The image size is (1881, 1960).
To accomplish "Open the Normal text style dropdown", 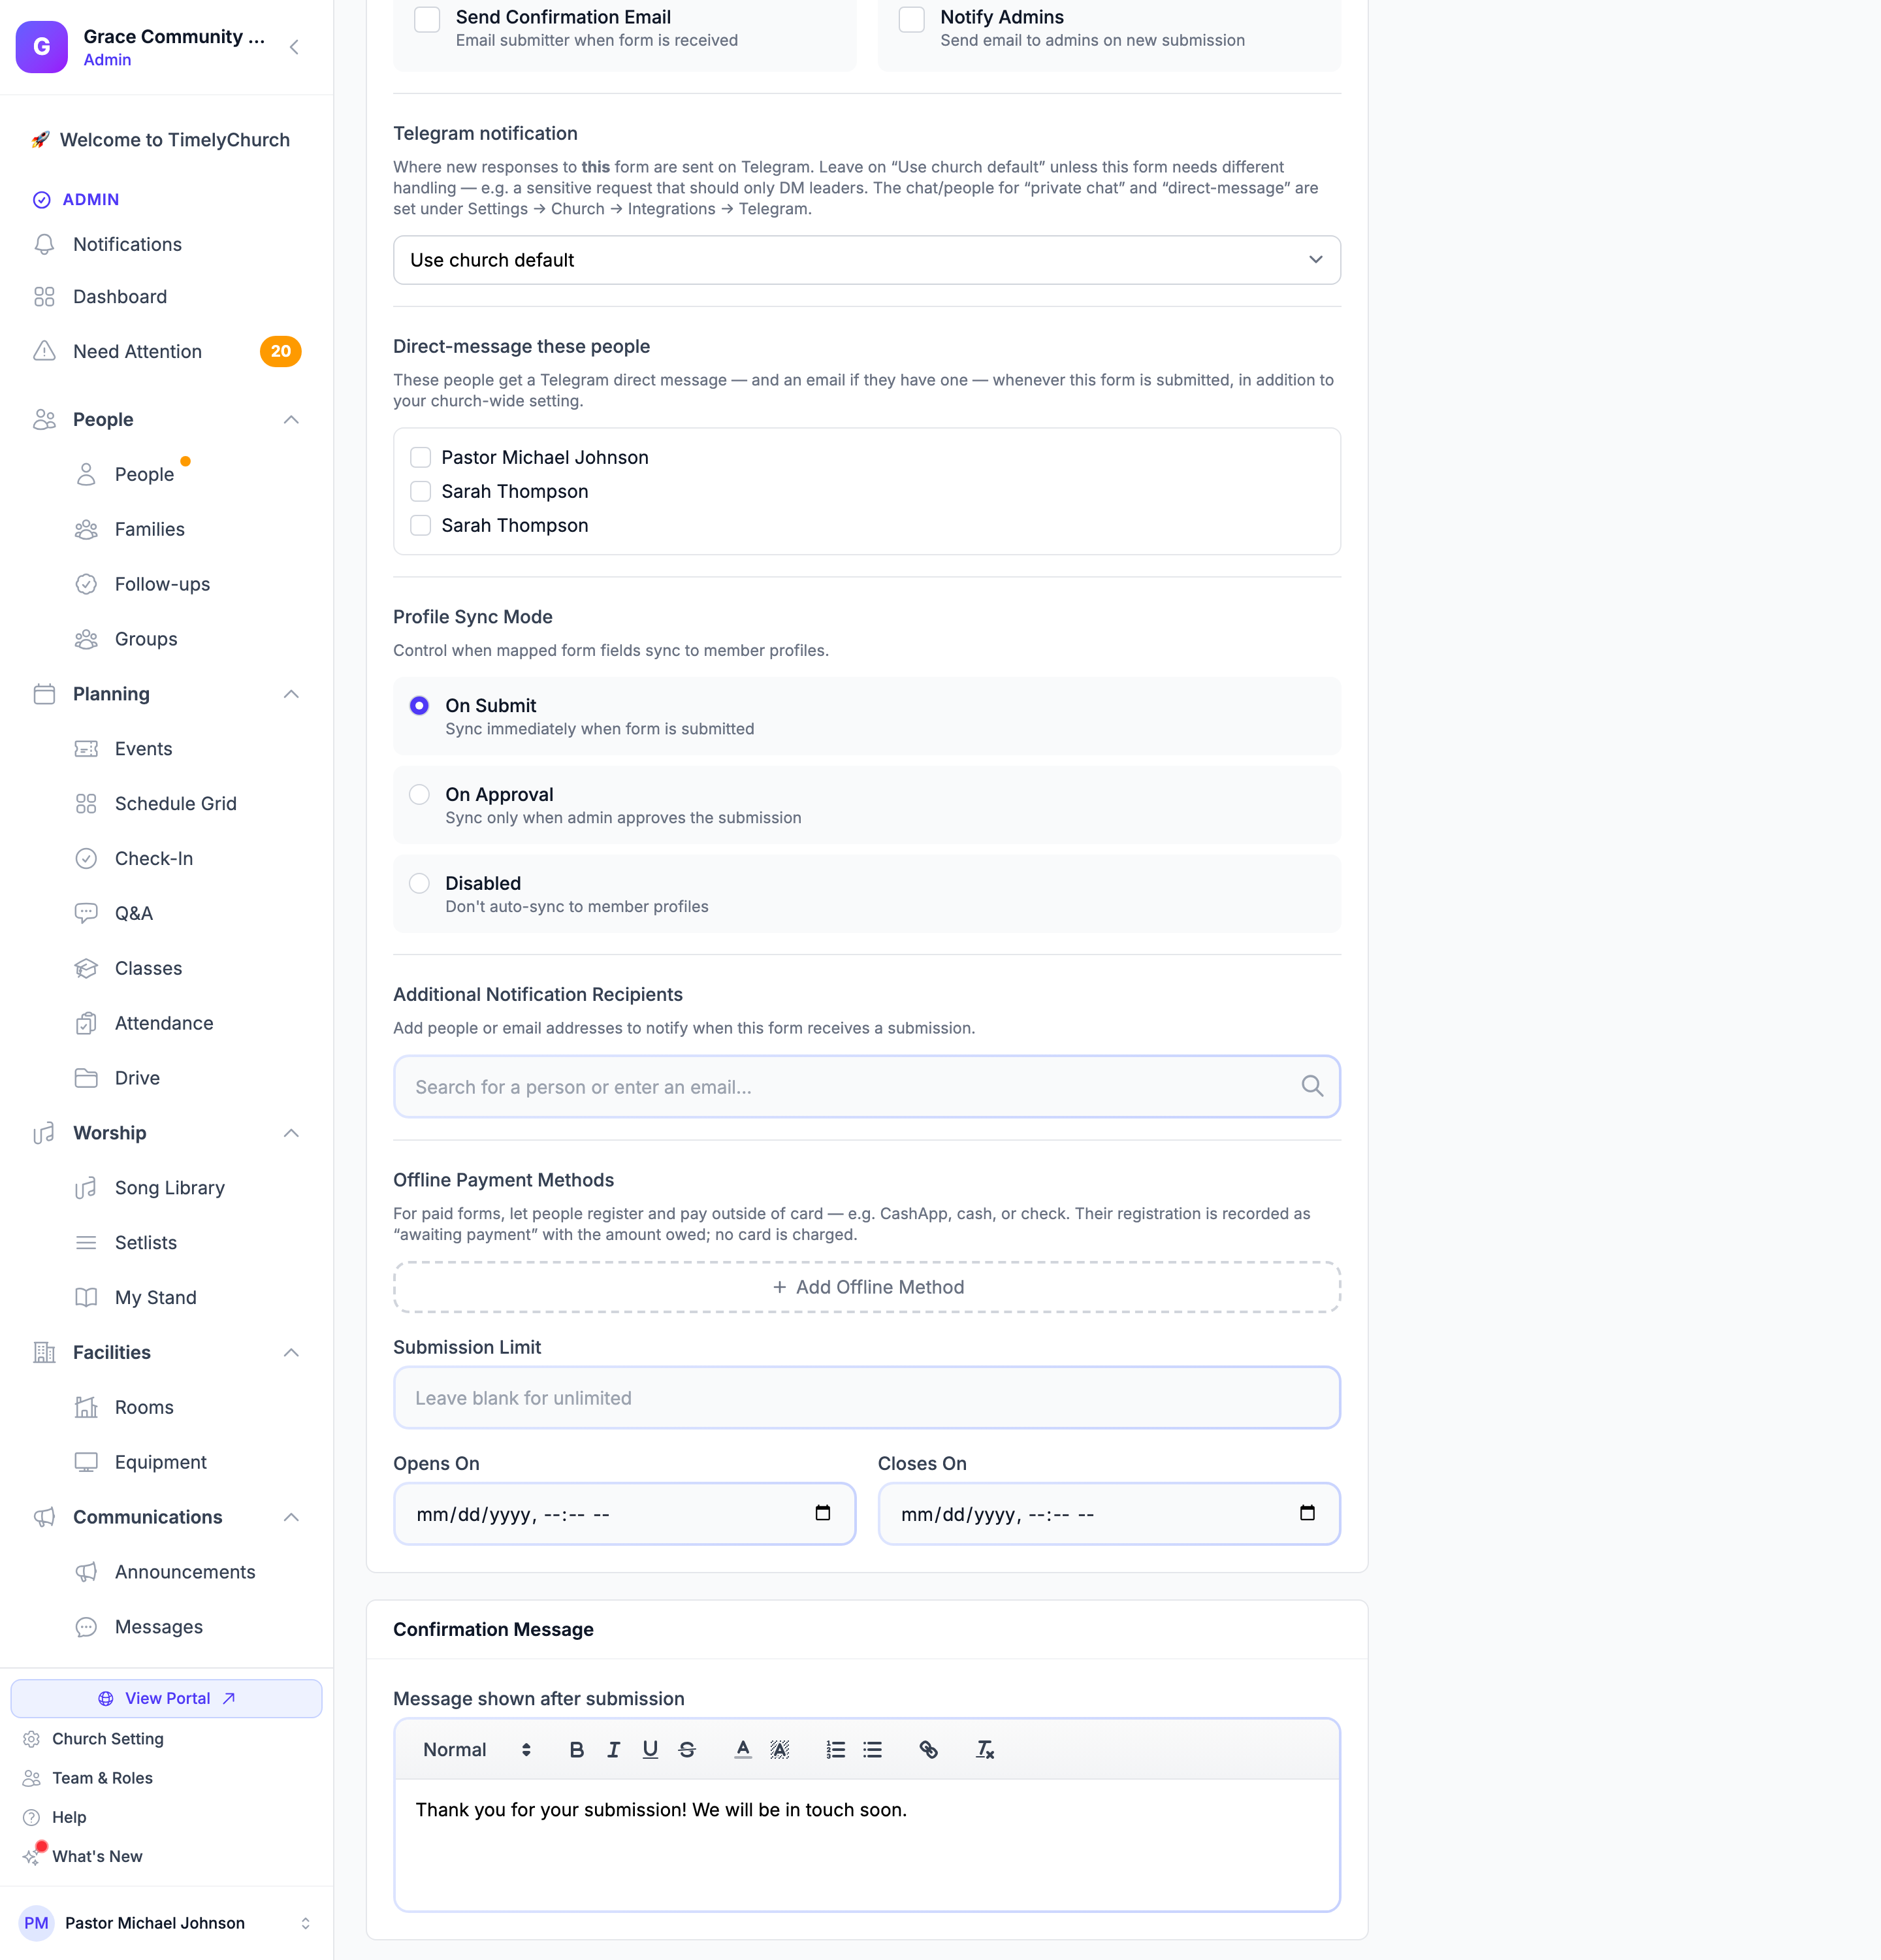I will click(x=477, y=1749).
